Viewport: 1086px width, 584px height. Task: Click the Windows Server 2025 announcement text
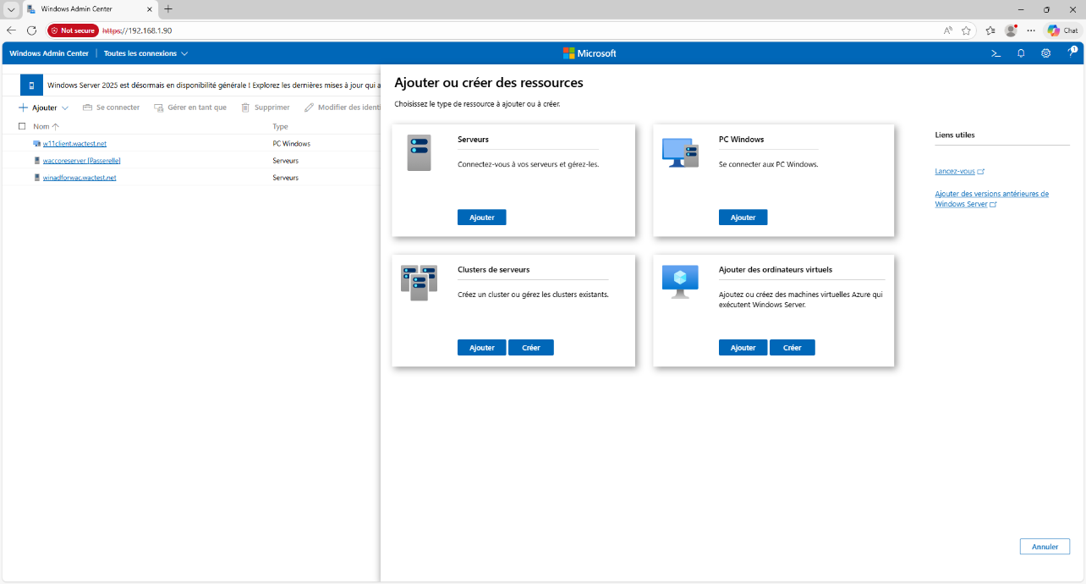point(213,85)
